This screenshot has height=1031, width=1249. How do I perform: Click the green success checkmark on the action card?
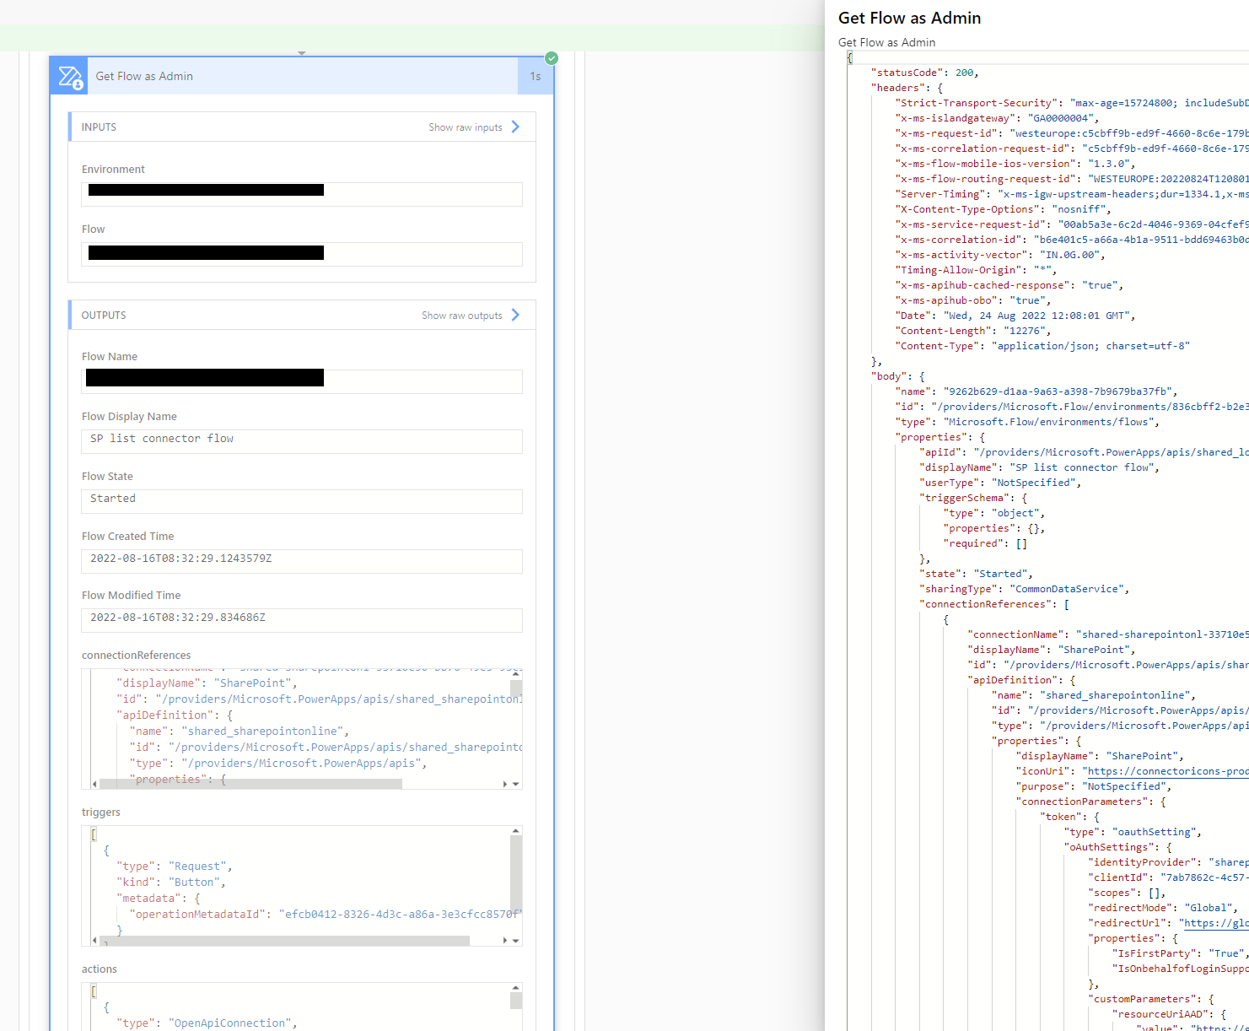(552, 58)
